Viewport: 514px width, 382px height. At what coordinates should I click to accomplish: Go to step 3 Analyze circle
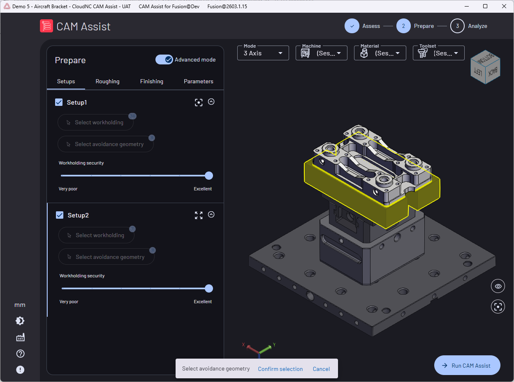click(457, 26)
